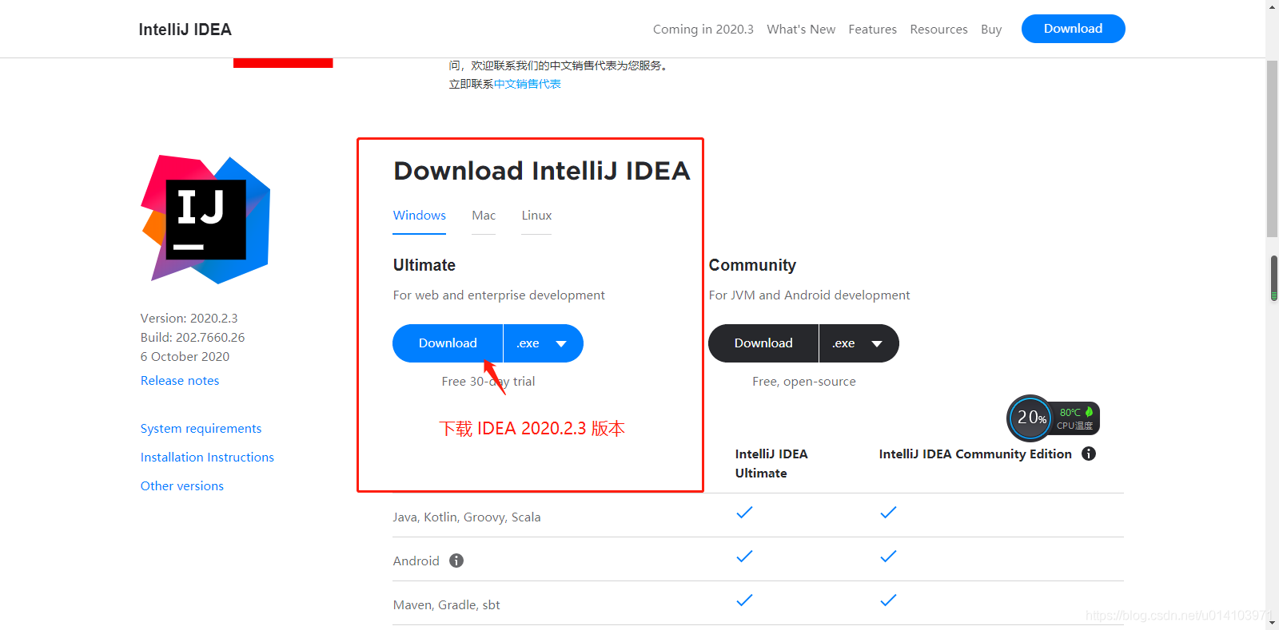Open the Release notes link
Screen dimensions: 1279x630
click(180, 381)
